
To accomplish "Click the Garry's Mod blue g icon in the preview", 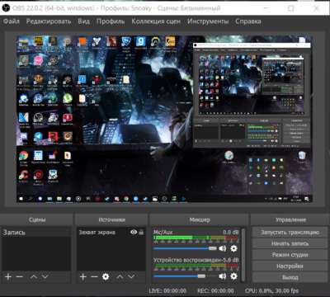I will (x=141, y=41).
